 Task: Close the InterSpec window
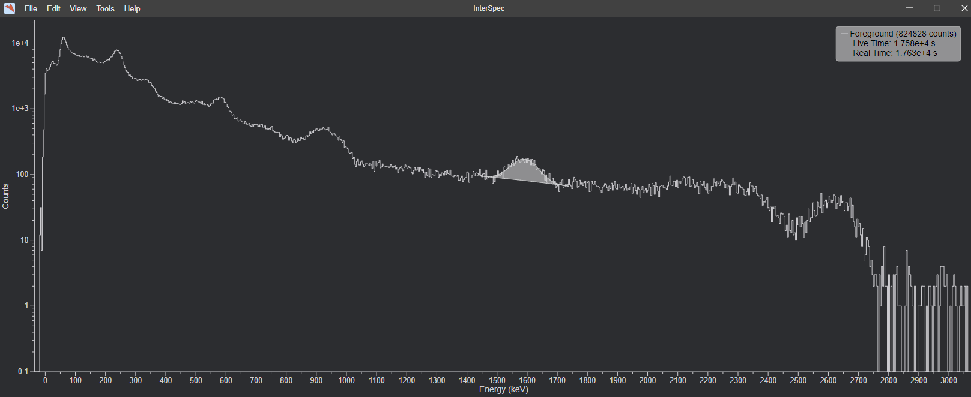coord(964,8)
